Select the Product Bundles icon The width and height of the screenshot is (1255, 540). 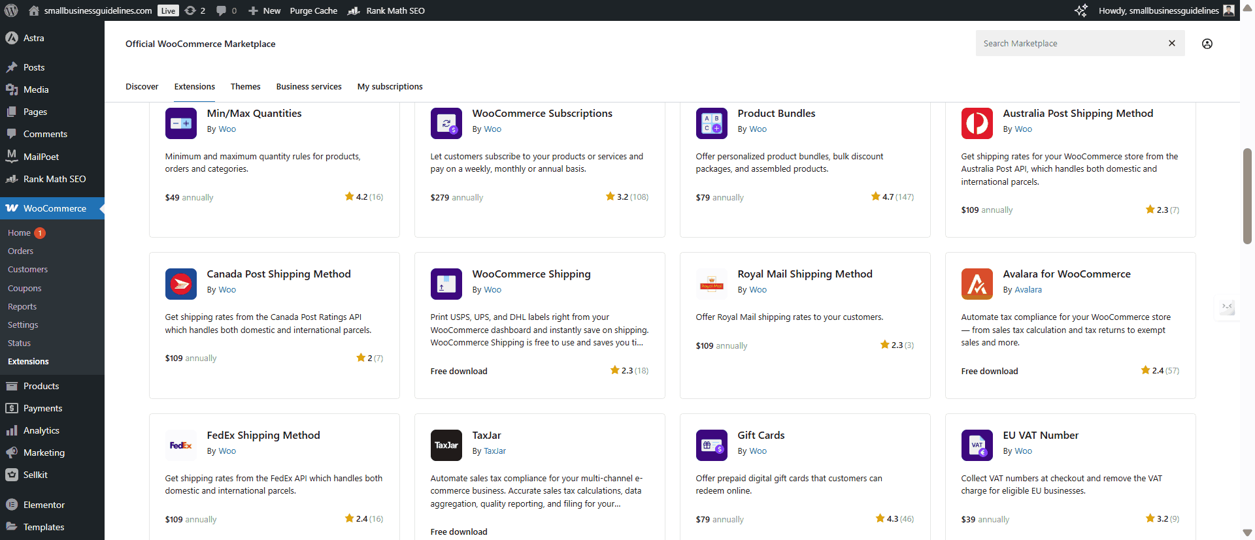[x=712, y=123]
